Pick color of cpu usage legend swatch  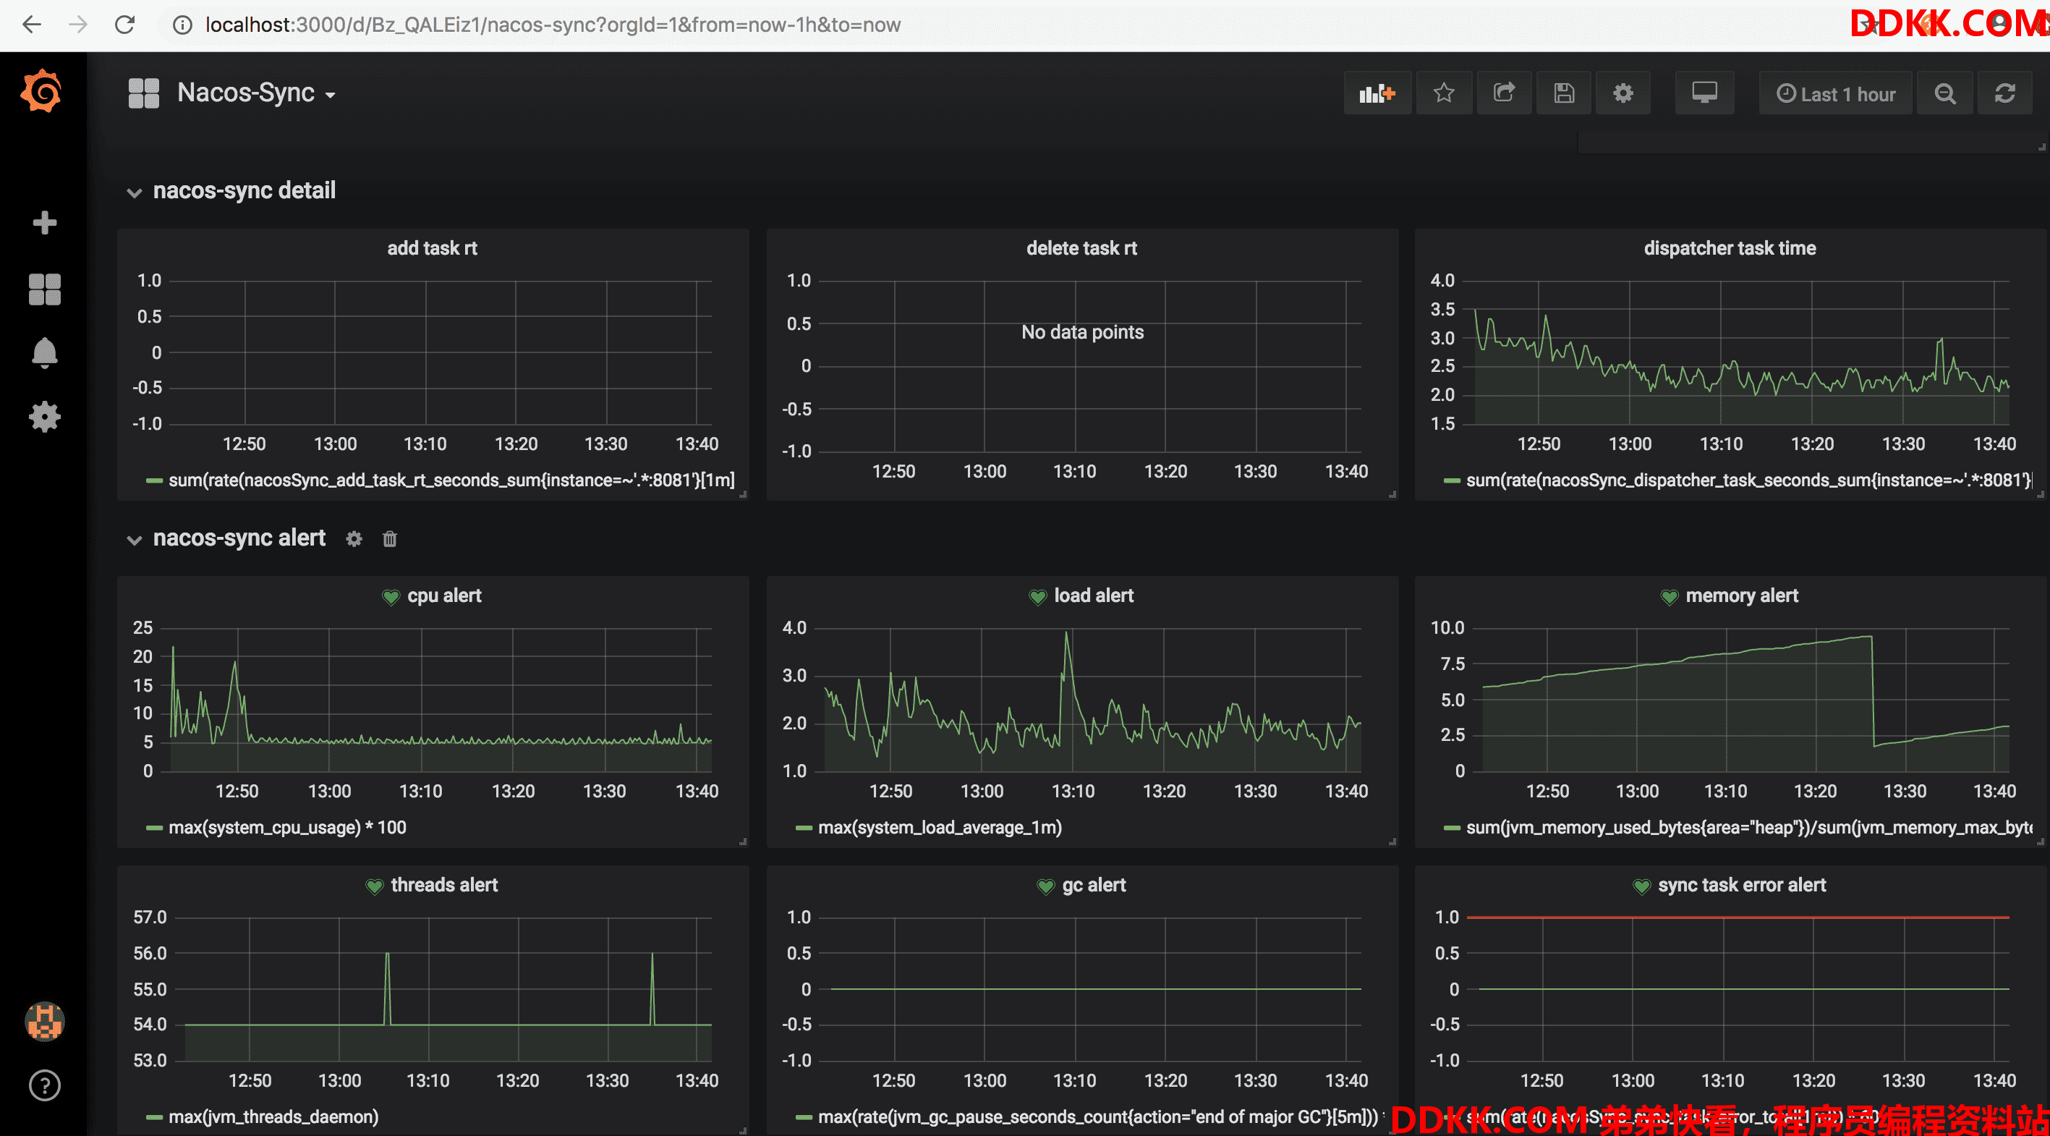pyautogui.click(x=154, y=828)
